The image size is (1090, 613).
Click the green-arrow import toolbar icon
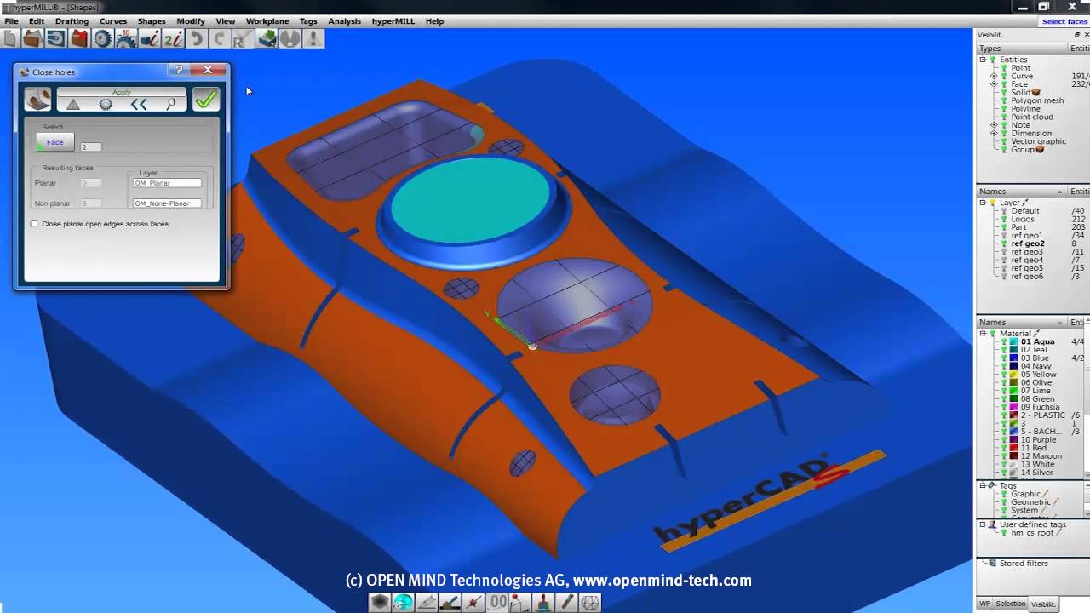(267, 38)
